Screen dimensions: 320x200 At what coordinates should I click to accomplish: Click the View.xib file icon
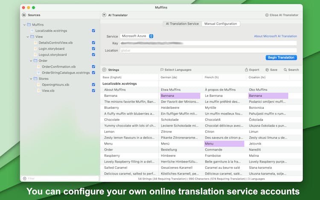(x=39, y=90)
